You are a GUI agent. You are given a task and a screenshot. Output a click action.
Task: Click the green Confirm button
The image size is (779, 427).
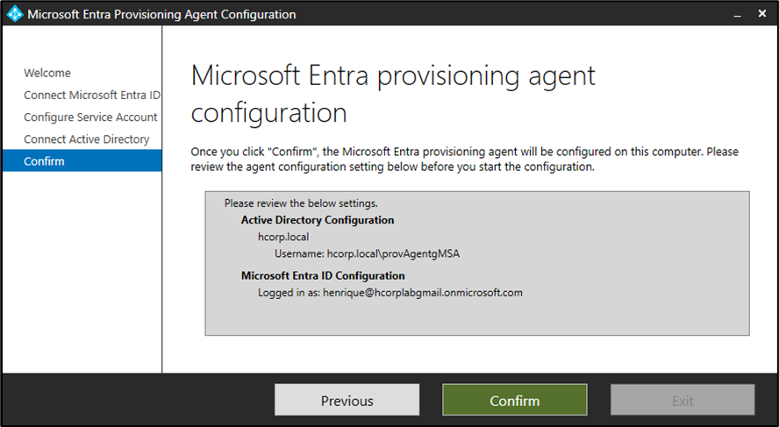[514, 401]
